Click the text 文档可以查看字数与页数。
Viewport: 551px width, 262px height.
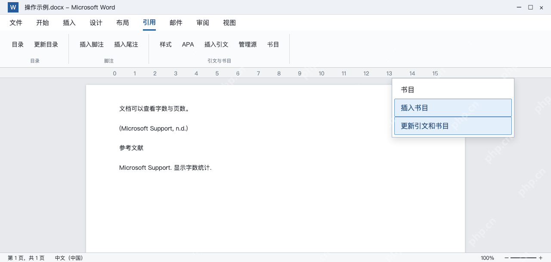point(155,109)
